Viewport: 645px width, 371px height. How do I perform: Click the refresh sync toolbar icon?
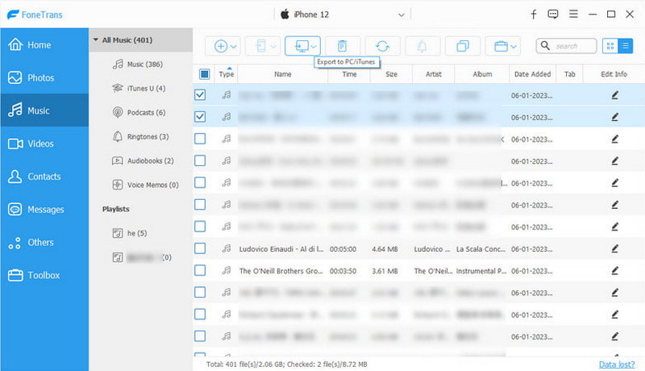383,46
